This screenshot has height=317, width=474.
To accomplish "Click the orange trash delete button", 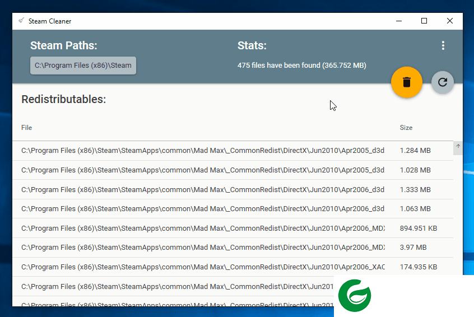I will tap(407, 82).
